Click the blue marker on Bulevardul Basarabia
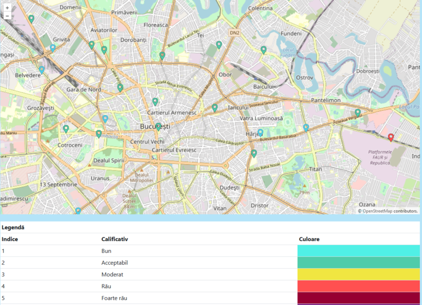422x305 pixels. pos(306,127)
